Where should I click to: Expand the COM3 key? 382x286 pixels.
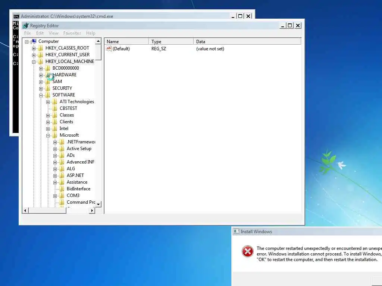click(55, 196)
